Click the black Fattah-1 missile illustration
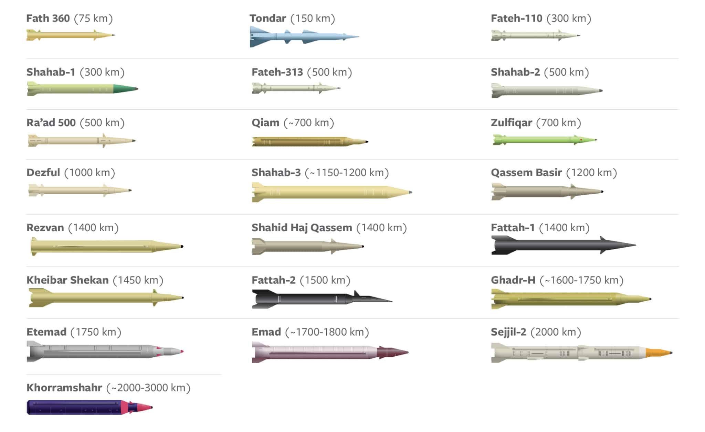This screenshot has width=705, height=432. coord(563,245)
